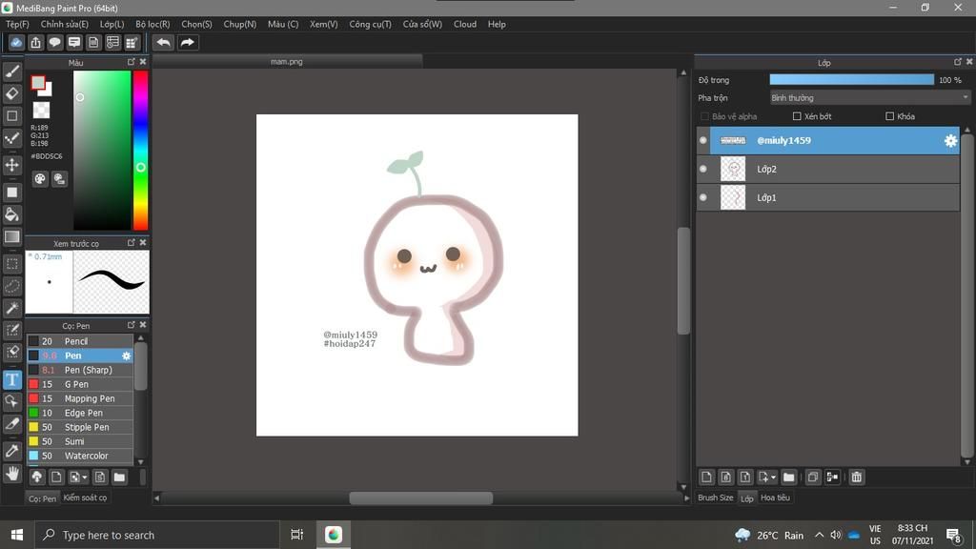
Task: Click the new layer icon in layer panel
Action: 706,478
